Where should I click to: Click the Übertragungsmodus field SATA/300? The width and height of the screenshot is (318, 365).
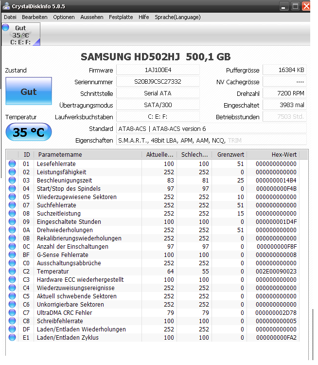tap(158, 105)
